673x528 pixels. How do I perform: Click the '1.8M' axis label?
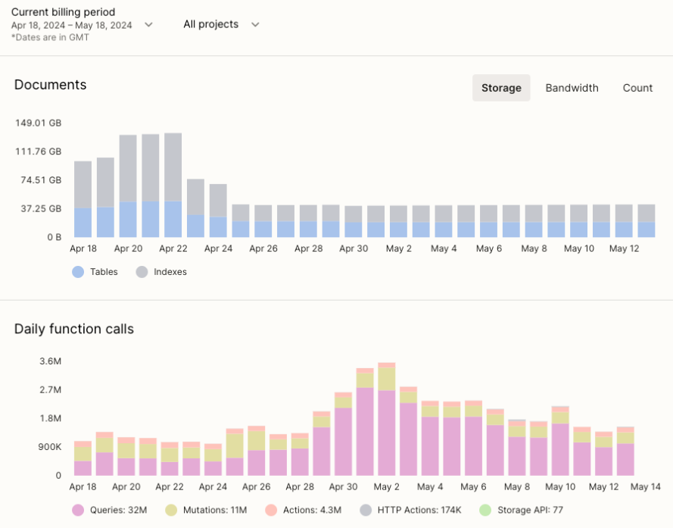point(50,418)
